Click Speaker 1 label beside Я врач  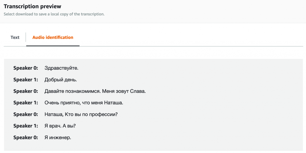[26, 126]
